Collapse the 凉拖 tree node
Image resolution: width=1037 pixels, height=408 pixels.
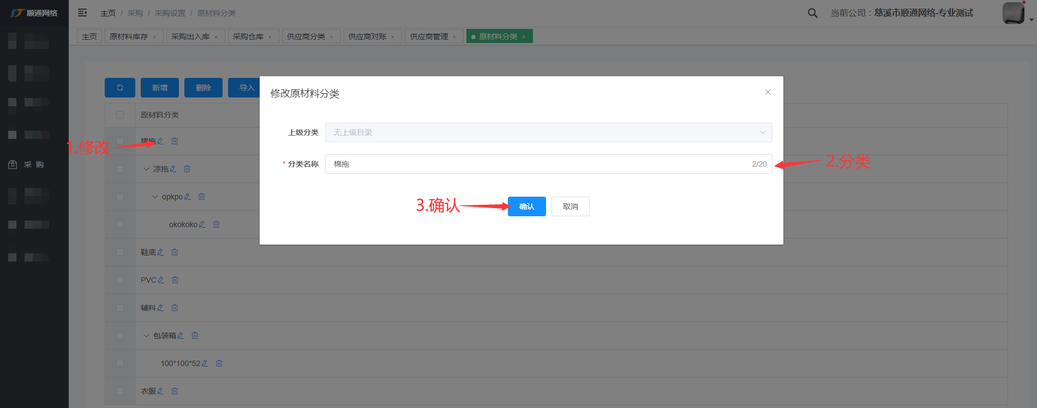pyautogui.click(x=146, y=169)
